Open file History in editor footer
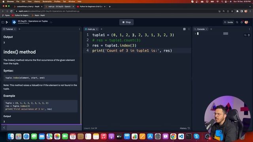The image size is (253, 142). click(x=185, y=128)
